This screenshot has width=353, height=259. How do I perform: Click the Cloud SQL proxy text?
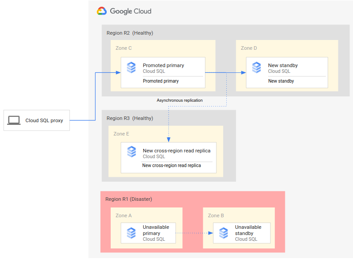click(x=44, y=120)
